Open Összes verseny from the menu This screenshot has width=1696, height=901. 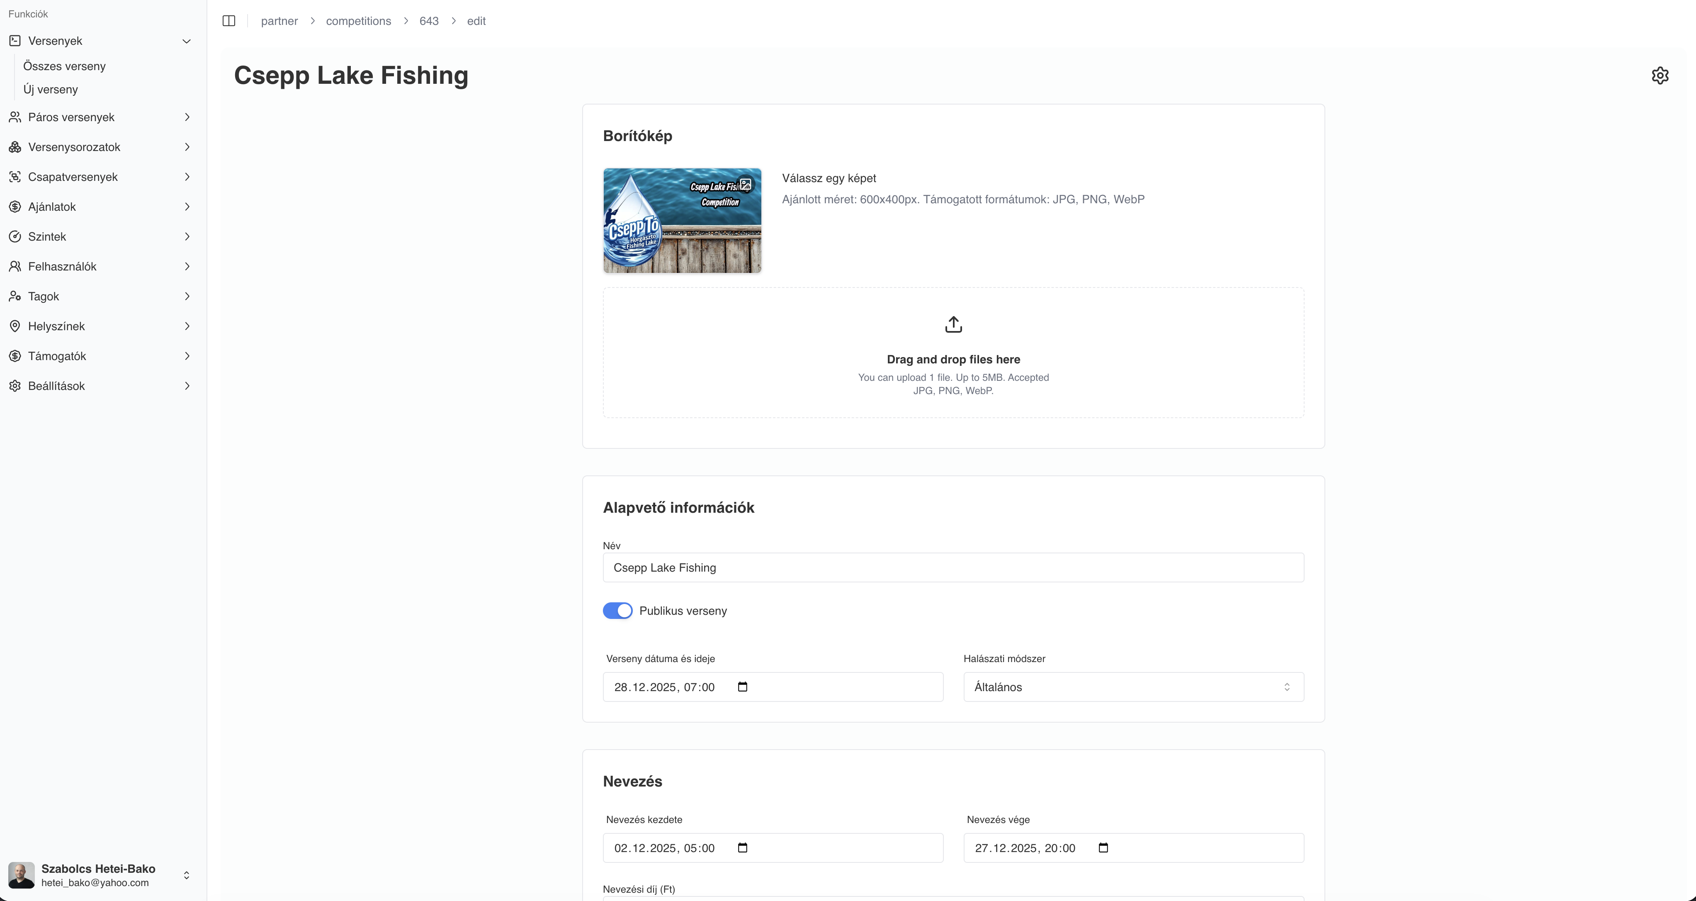click(x=65, y=66)
